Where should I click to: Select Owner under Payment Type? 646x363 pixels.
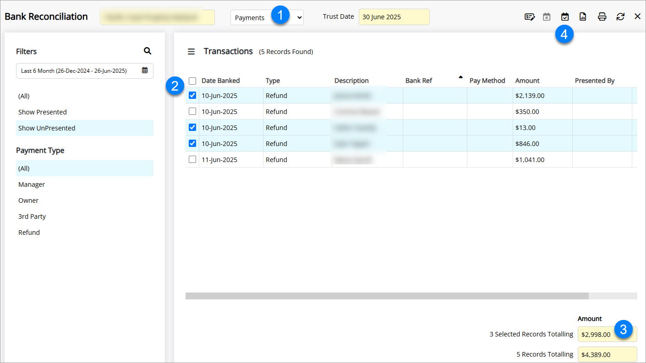pos(28,200)
